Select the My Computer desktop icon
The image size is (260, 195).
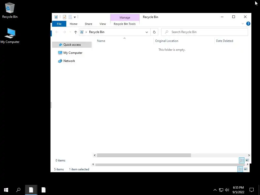[x=10, y=36]
